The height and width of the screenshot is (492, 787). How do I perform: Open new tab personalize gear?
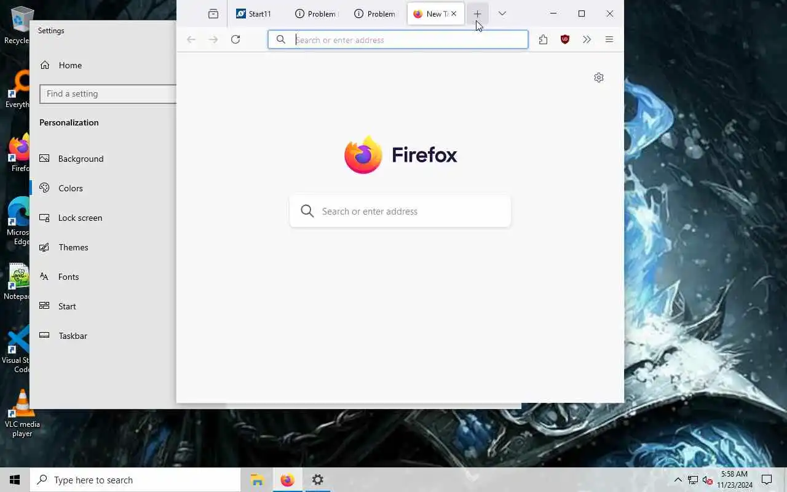[599, 77]
